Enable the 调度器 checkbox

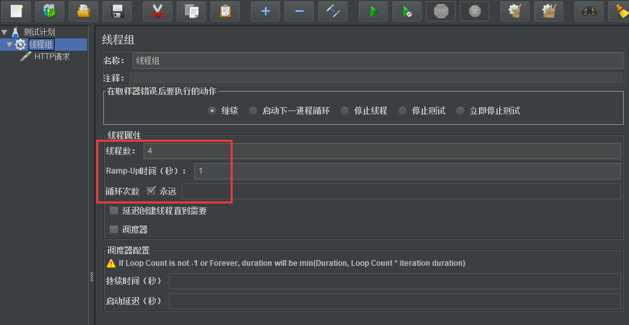click(114, 229)
